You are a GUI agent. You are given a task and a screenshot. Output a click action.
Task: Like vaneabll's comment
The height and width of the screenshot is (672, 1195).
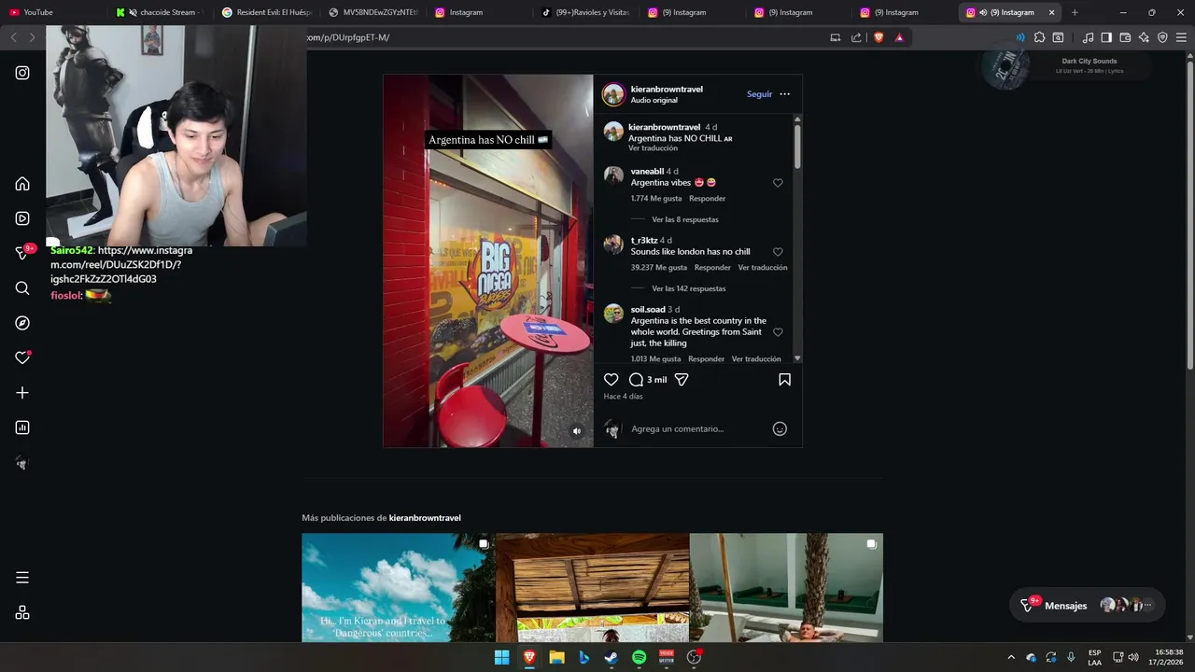click(778, 183)
